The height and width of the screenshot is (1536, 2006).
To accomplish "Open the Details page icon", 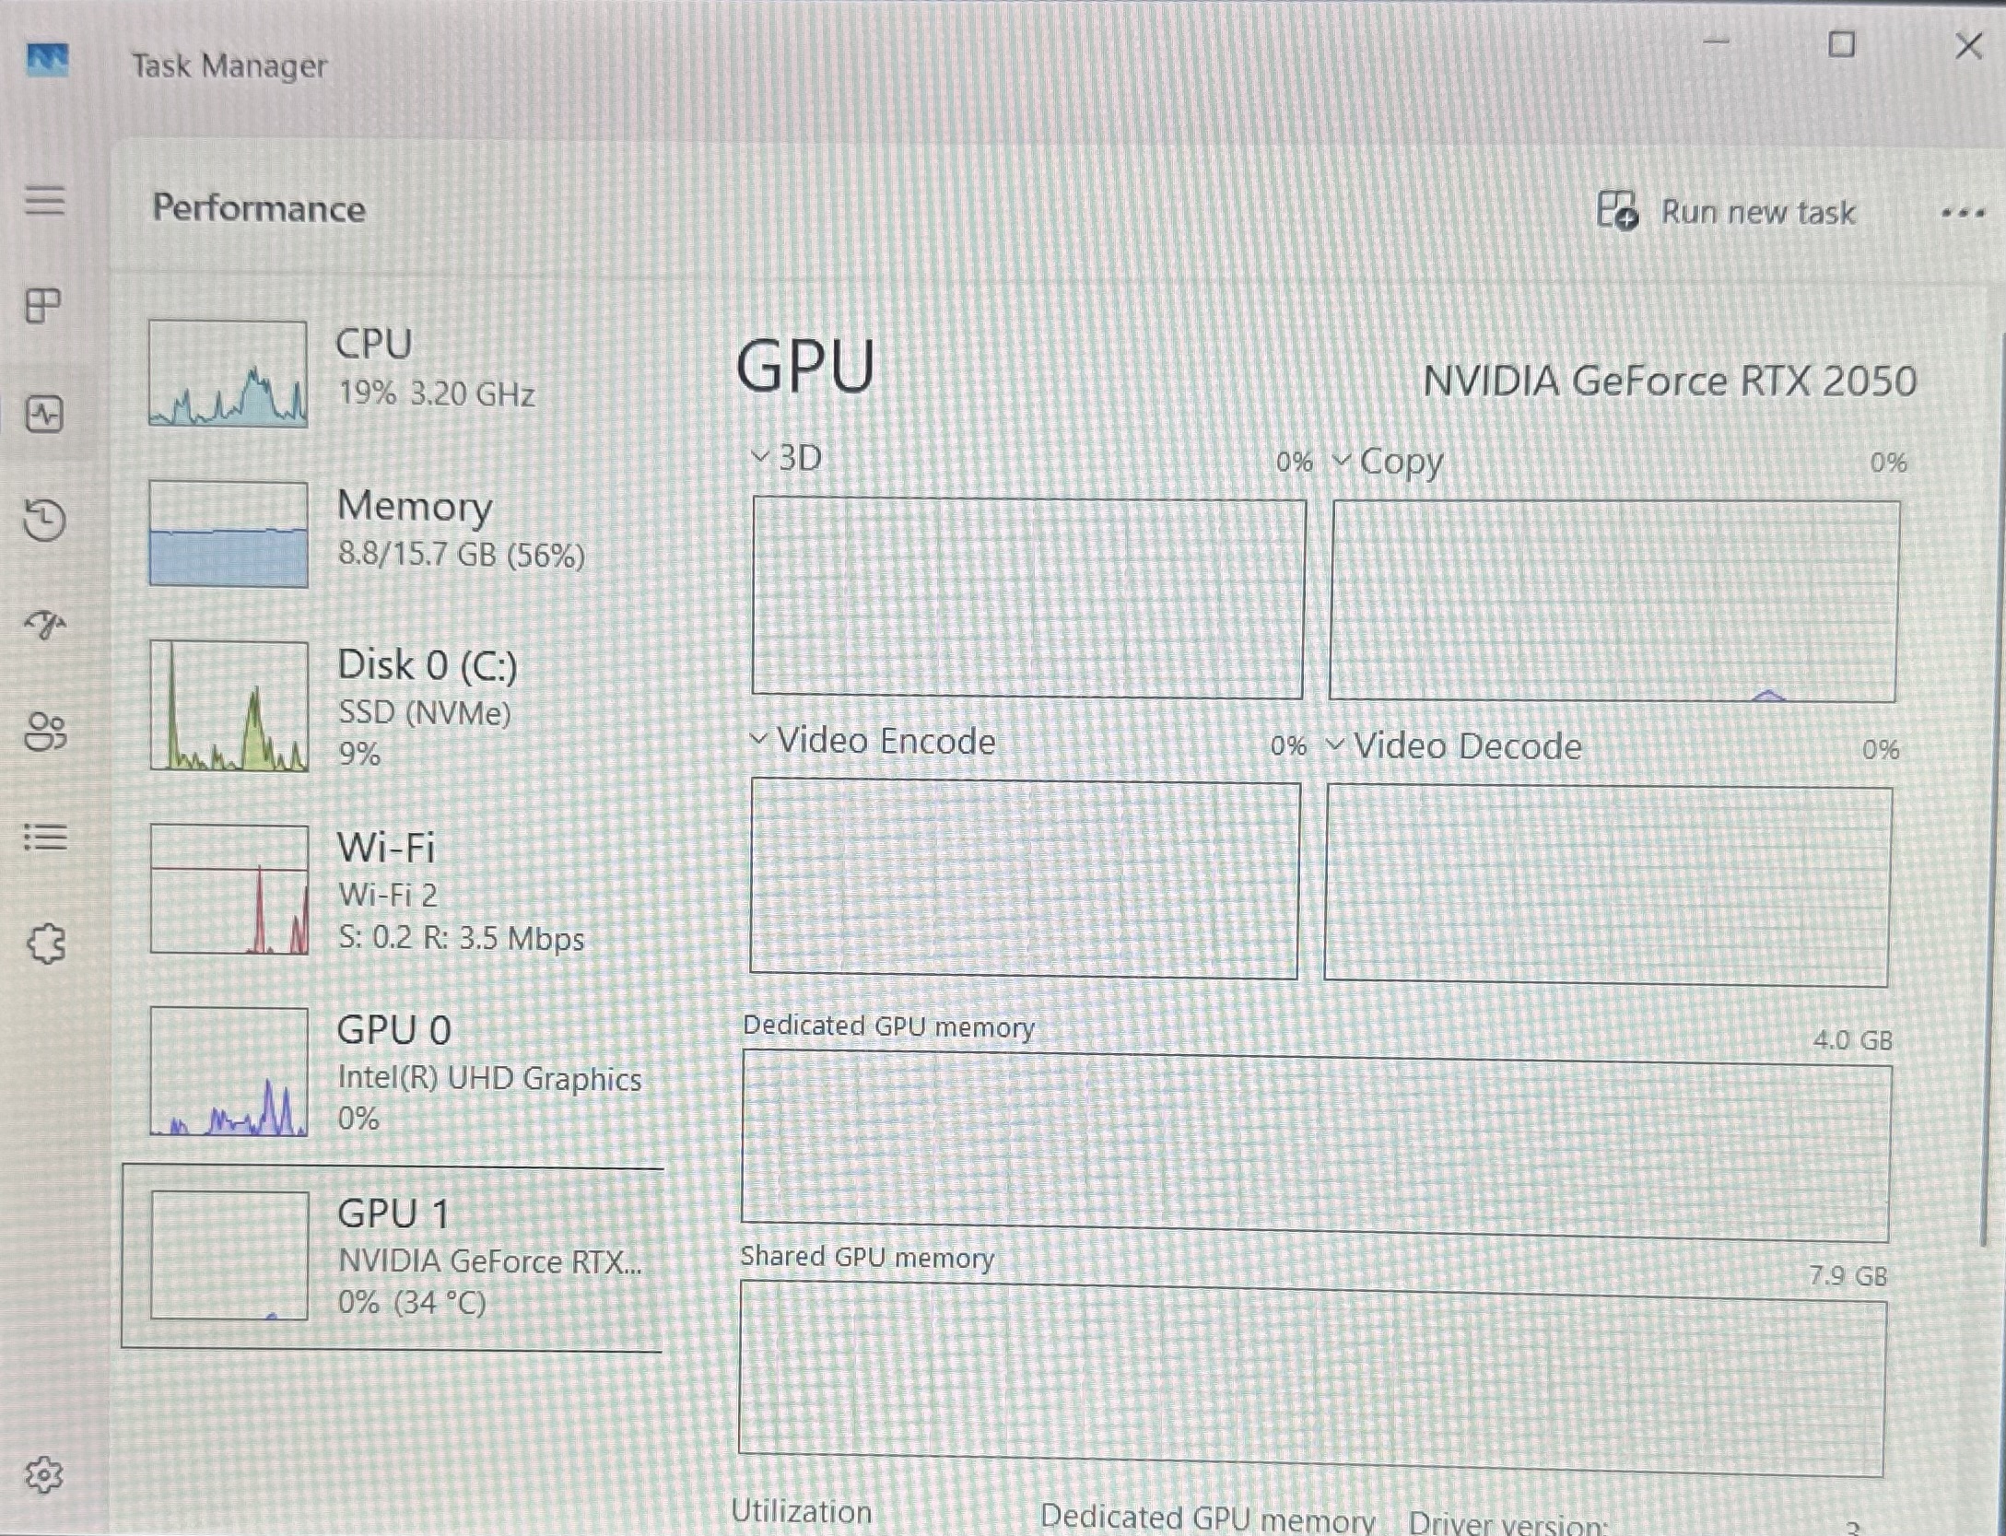I will click(44, 837).
